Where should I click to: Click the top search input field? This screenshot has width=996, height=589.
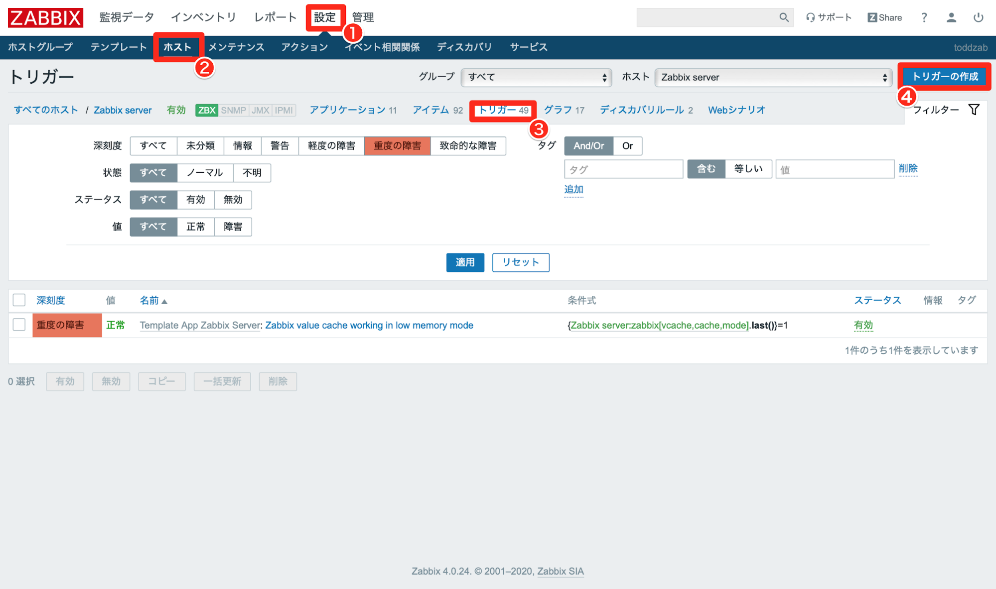(x=708, y=17)
